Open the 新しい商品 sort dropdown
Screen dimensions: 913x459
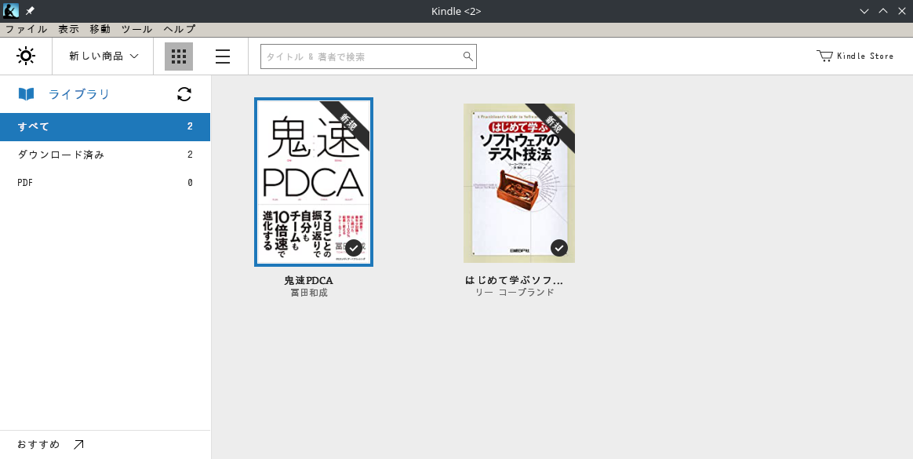click(x=102, y=56)
